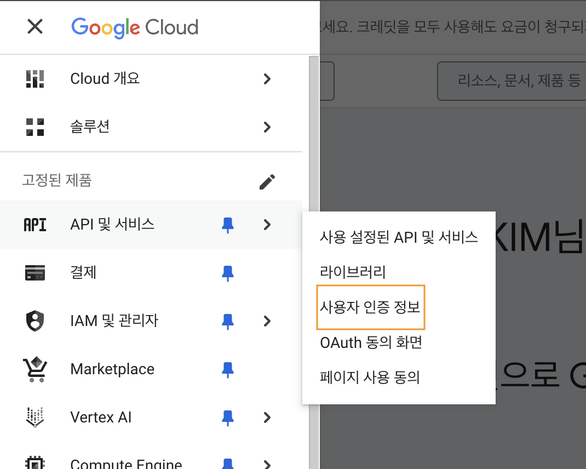Click the Google Cloud logo
The width and height of the screenshot is (586, 469).
(135, 27)
